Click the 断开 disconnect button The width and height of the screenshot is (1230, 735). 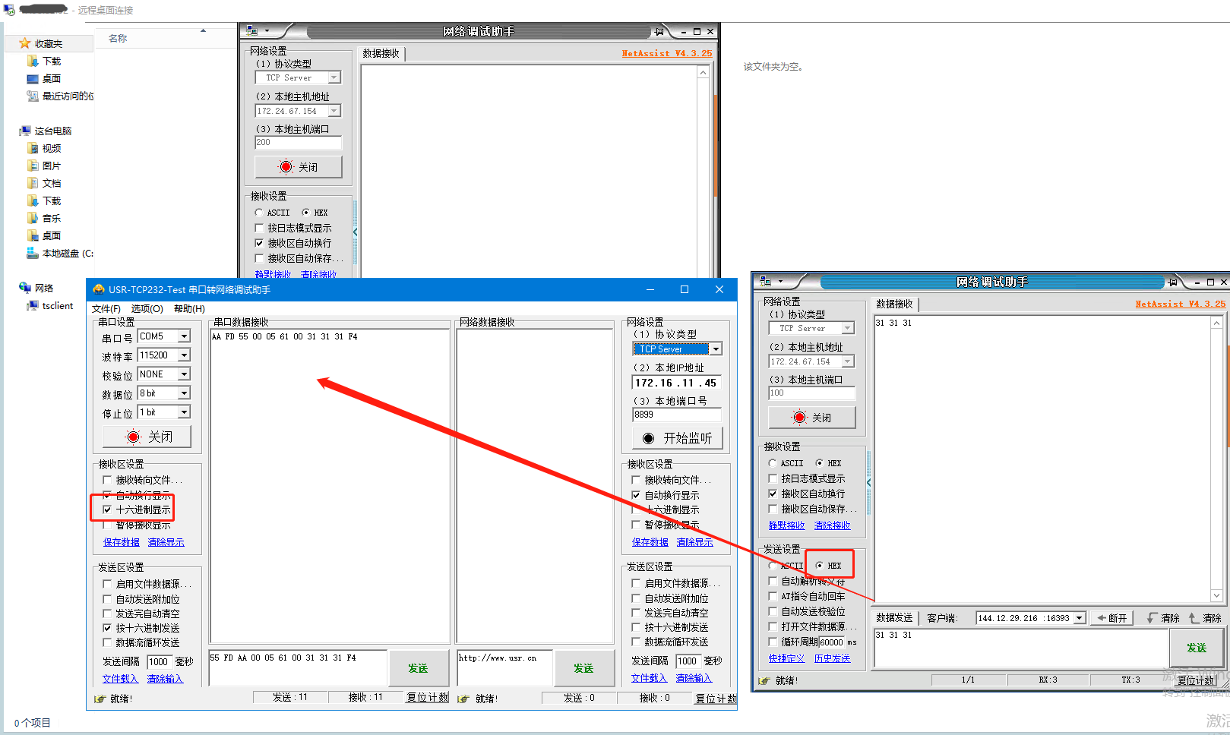coord(1112,618)
